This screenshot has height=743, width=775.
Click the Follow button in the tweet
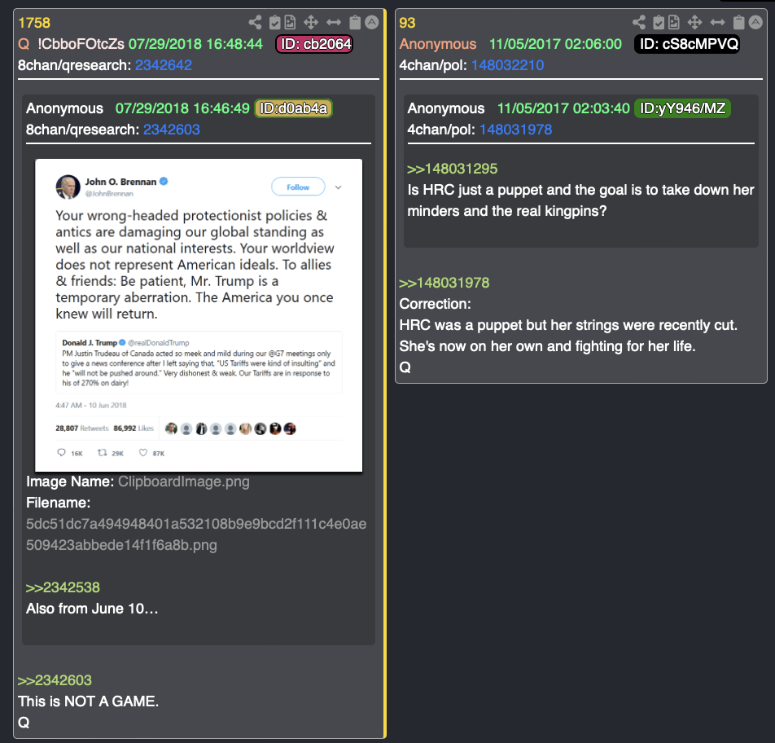click(298, 187)
